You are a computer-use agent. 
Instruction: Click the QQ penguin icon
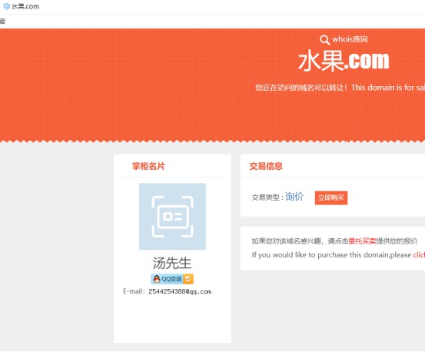tap(156, 279)
